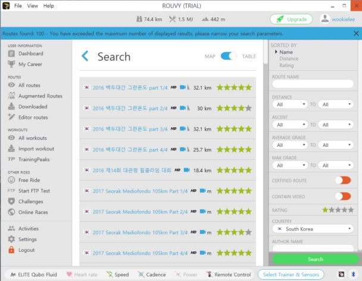Start Free Ride smiley icon

[x=11, y=180]
